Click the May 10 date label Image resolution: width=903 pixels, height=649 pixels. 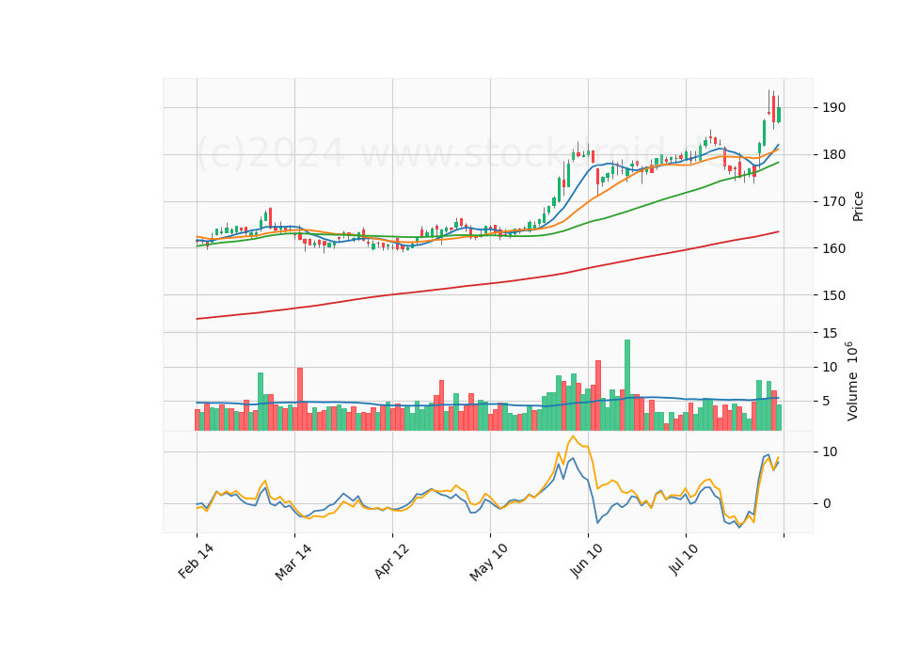489,562
